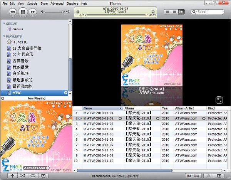
Task: Uncheck the ATW-2010-01-01 checkbox
Action: point(85,113)
